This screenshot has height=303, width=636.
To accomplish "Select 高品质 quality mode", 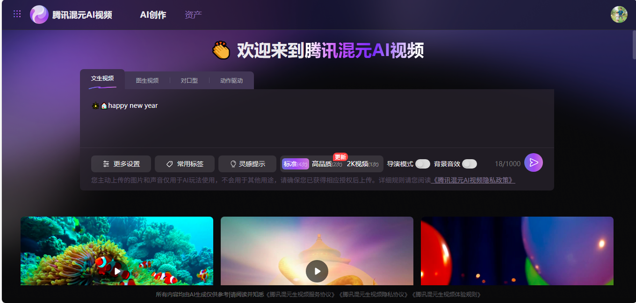I will (327, 164).
